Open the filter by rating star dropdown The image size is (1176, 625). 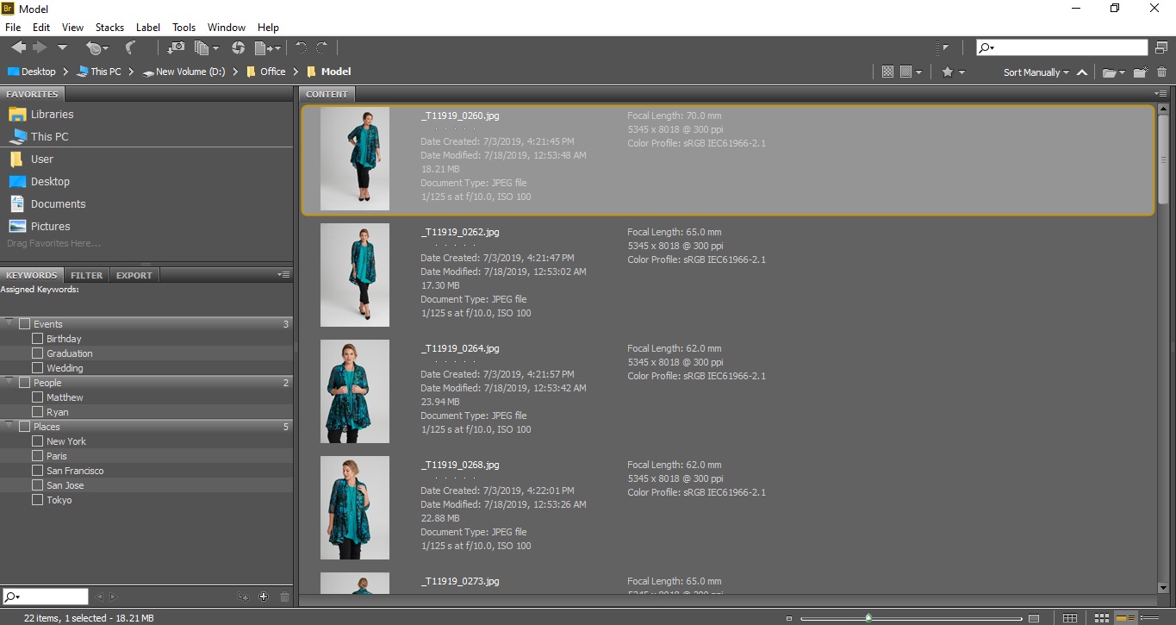pos(952,72)
